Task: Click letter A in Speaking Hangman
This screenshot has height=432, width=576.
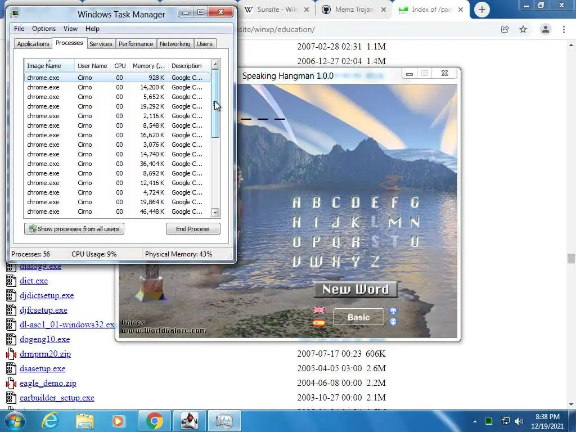Action: [296, 202]
